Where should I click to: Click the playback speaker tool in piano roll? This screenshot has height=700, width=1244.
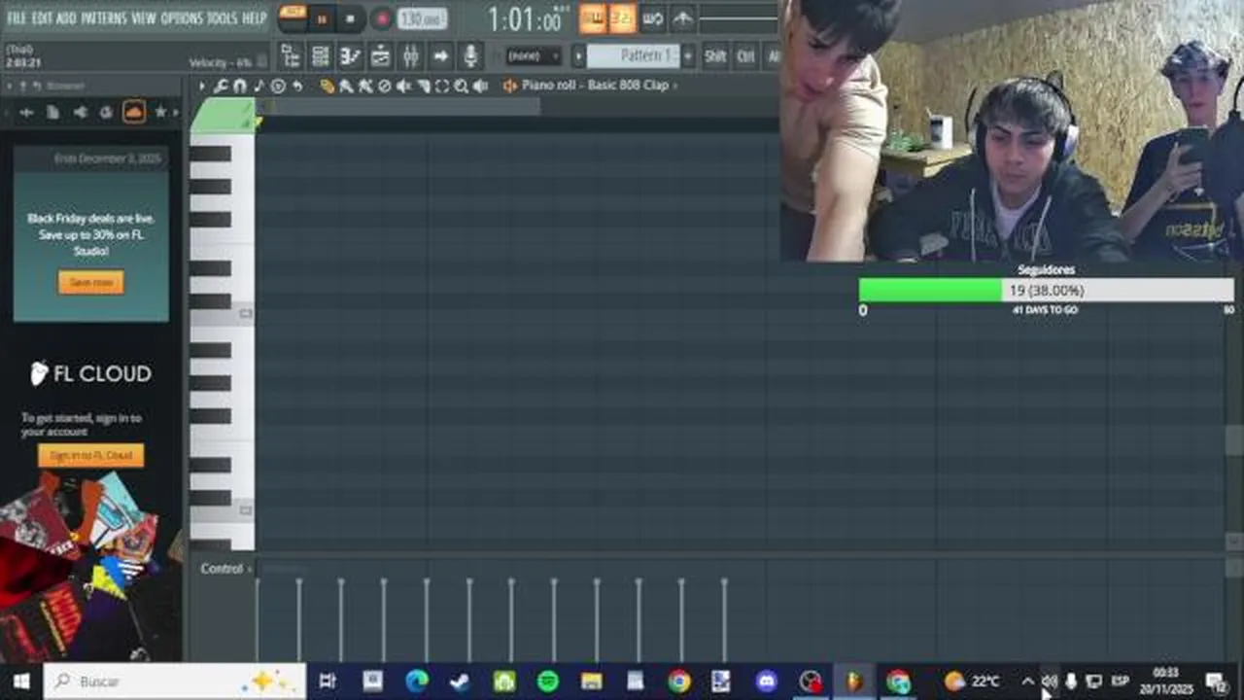click(480, 86)
